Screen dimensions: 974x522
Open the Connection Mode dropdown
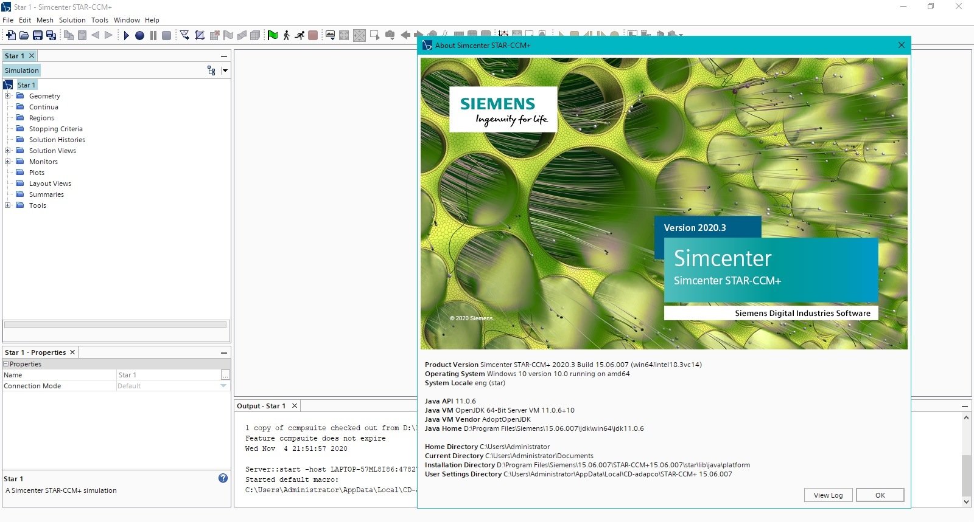tap(223, 386)
